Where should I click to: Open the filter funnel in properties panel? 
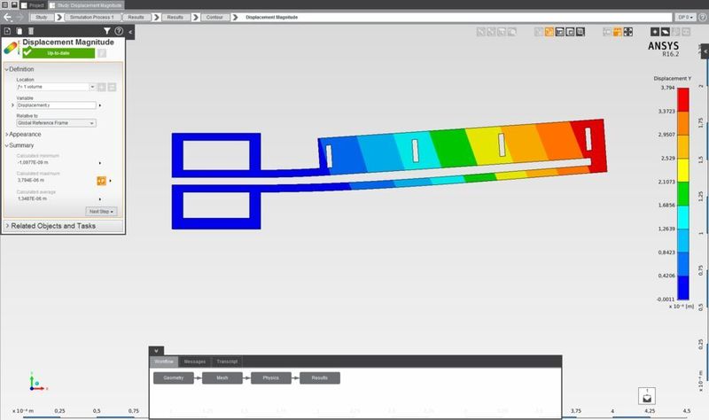click(x=106, y=31)
